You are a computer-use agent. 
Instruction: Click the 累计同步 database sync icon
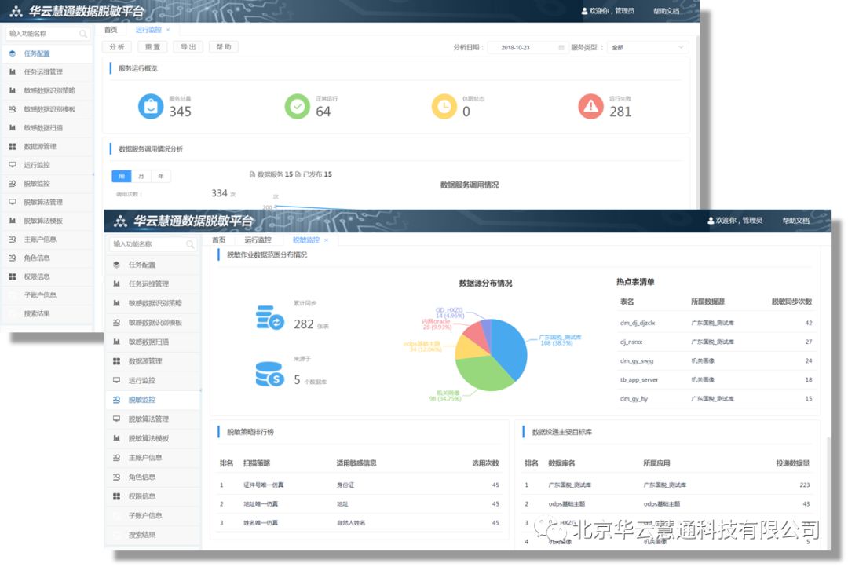pos(270,318)
